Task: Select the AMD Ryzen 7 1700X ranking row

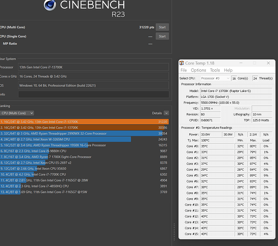Action: [x=84, y=157]
